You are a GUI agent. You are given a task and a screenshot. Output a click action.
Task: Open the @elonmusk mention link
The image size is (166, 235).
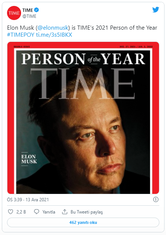tap(53, 28)
